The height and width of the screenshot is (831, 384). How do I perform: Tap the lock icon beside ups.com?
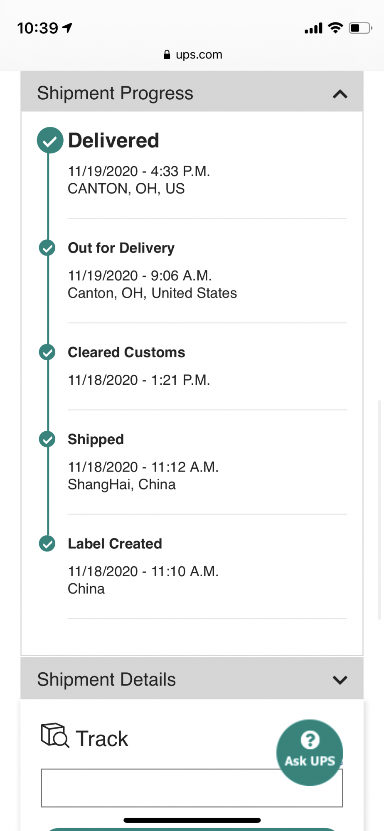coord(167,55)
